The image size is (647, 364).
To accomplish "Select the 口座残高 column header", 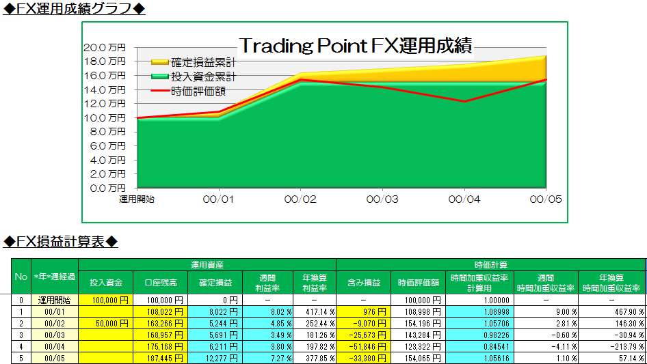I will click(161, 282).
